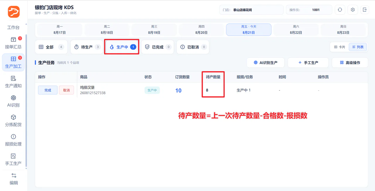The image size is (375, 191).
Task: Click 状态 column header
Action: pyautogui.click(x=148, y=77)
